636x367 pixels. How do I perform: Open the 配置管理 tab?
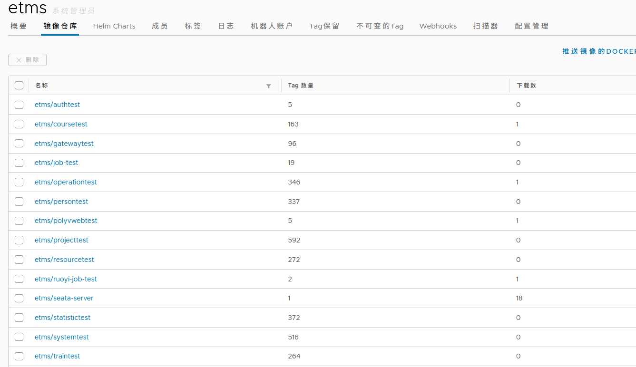[x=532, y=26]
